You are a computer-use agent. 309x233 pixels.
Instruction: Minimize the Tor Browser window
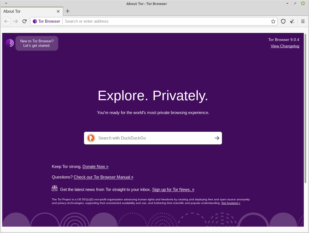pyautogui.click(x=287, y=3)
